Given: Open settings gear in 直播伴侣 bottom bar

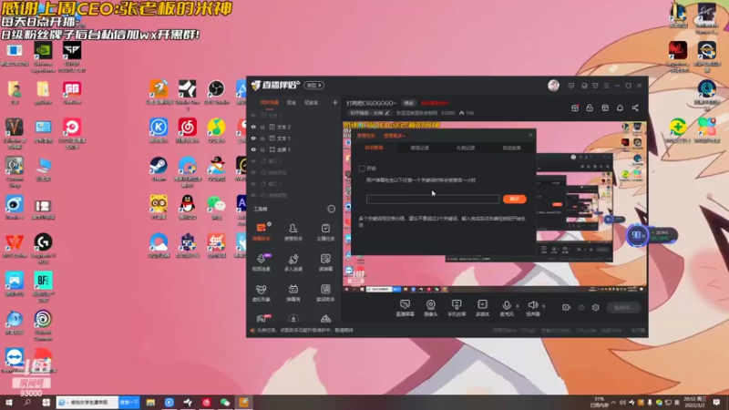Looking at the screenshot, I should (x=596, y=307).
